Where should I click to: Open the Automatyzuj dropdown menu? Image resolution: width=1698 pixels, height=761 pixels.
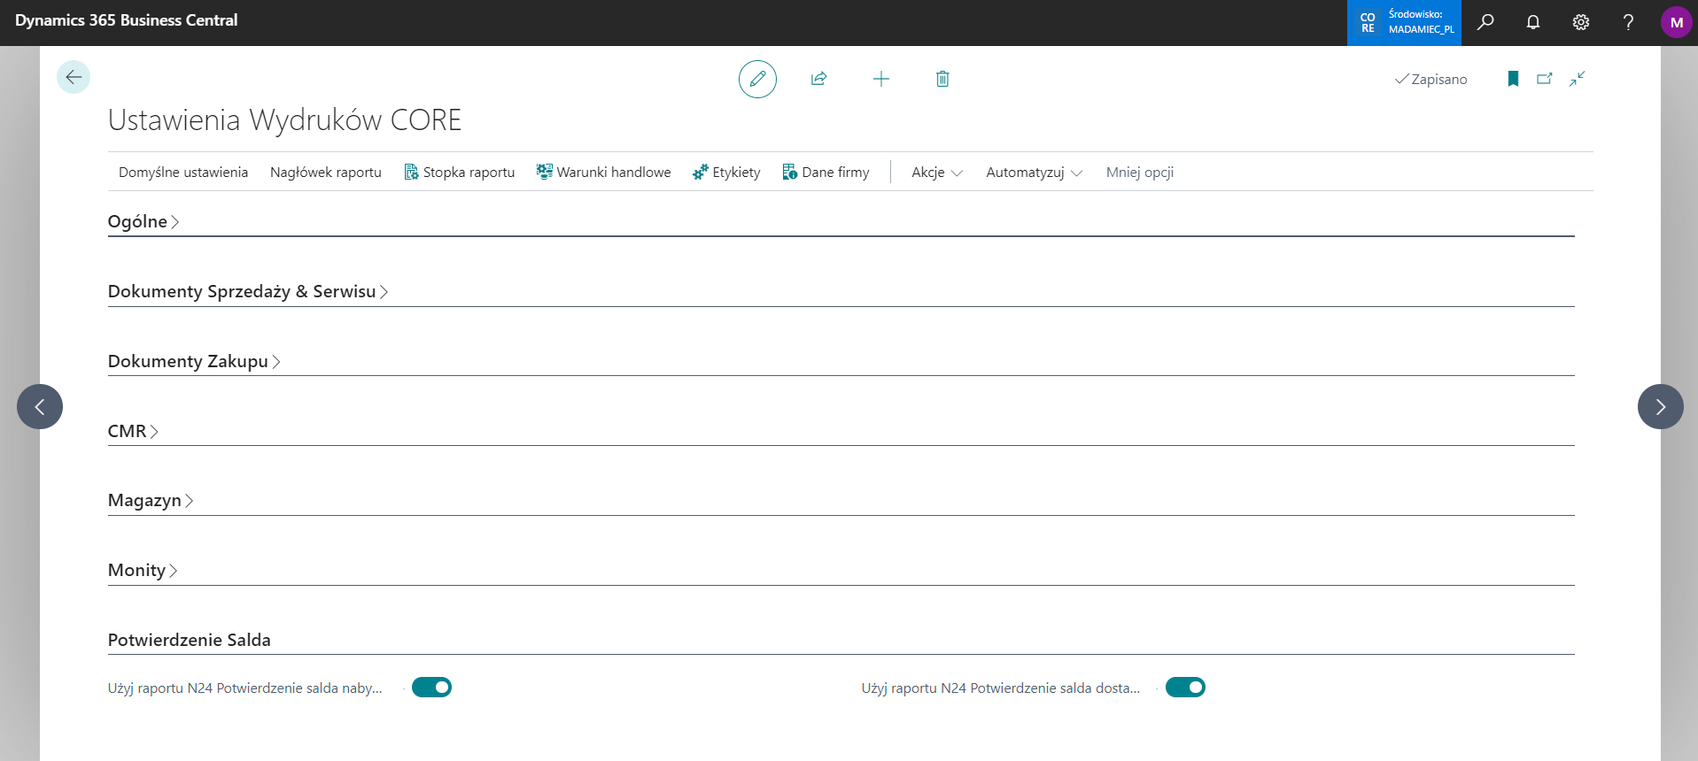click(x=1033, y=173)
